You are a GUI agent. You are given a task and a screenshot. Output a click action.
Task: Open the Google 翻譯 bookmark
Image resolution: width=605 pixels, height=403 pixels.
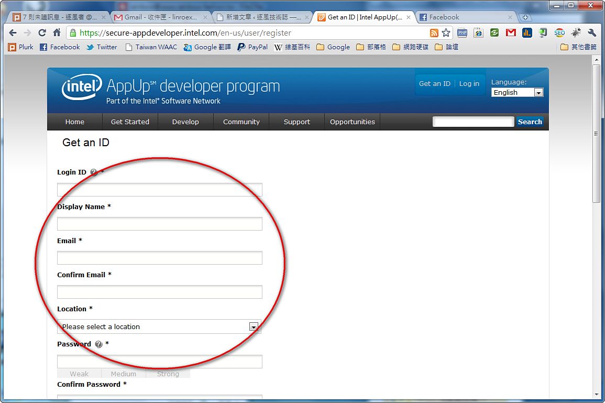click(x=207, y=47)
